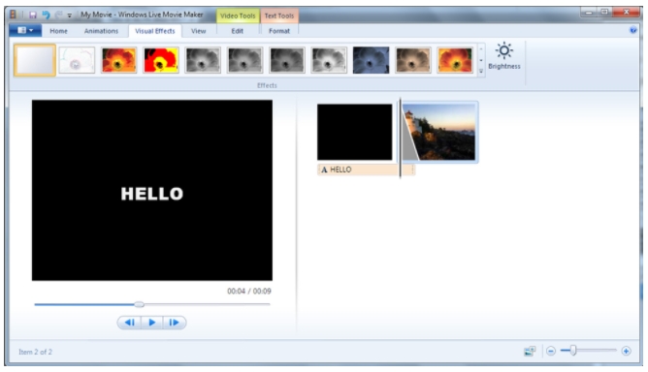Apply the seventh grayscale flower effect
The image size is (648, 372).
pyautogui.click(x=287, y=60)
